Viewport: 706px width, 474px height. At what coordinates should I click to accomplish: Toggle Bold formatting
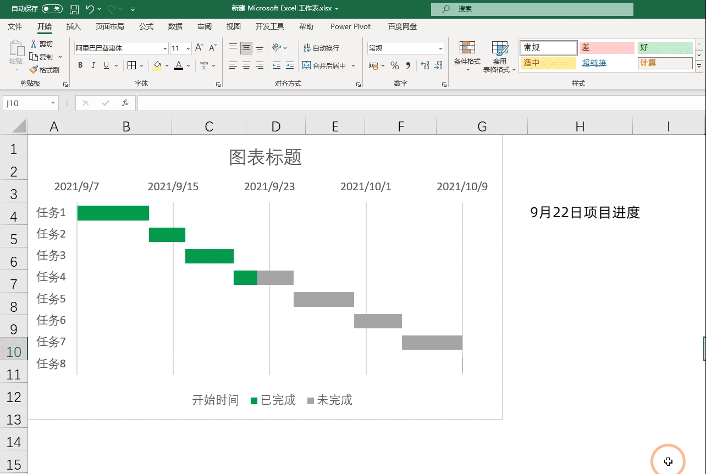pyautogui.click(x=80, y=65)
